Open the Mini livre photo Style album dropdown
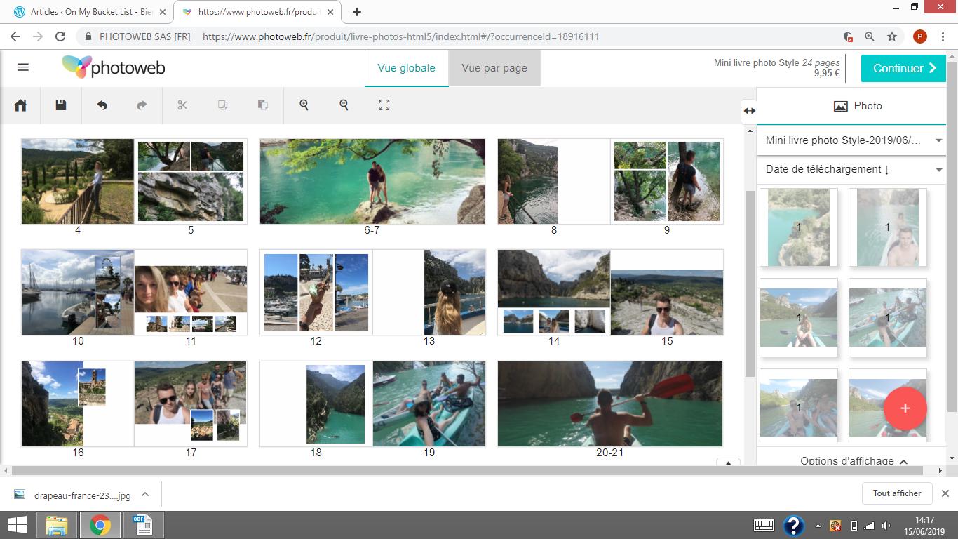This screenshot has width=958, height=539. point(851,140)
